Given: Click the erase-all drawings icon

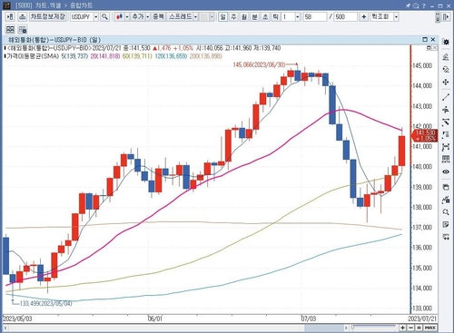Looking at the screenshot, I should click(x=446, y=69).
